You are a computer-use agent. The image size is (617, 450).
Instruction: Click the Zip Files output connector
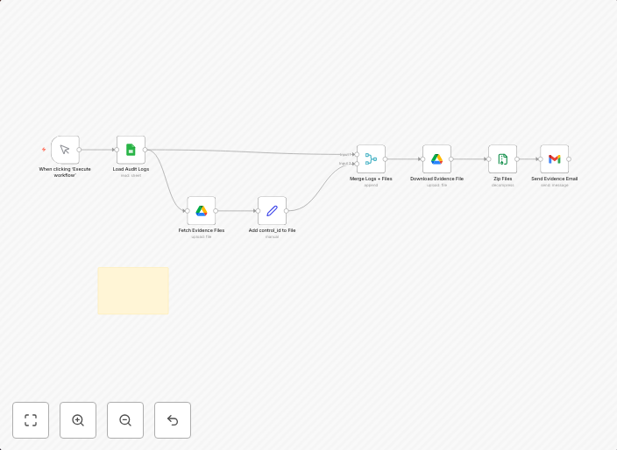point(517,159)
